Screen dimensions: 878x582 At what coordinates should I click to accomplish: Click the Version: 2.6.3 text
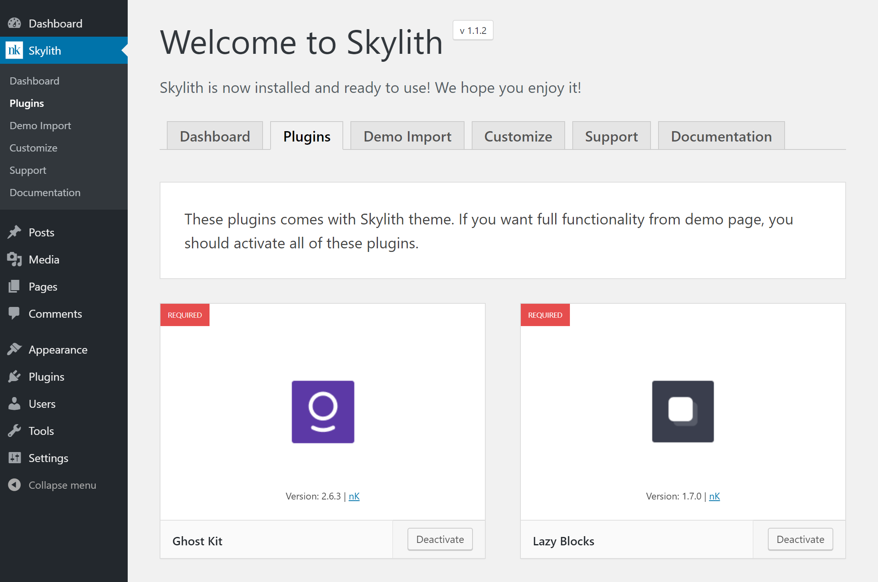313,496
